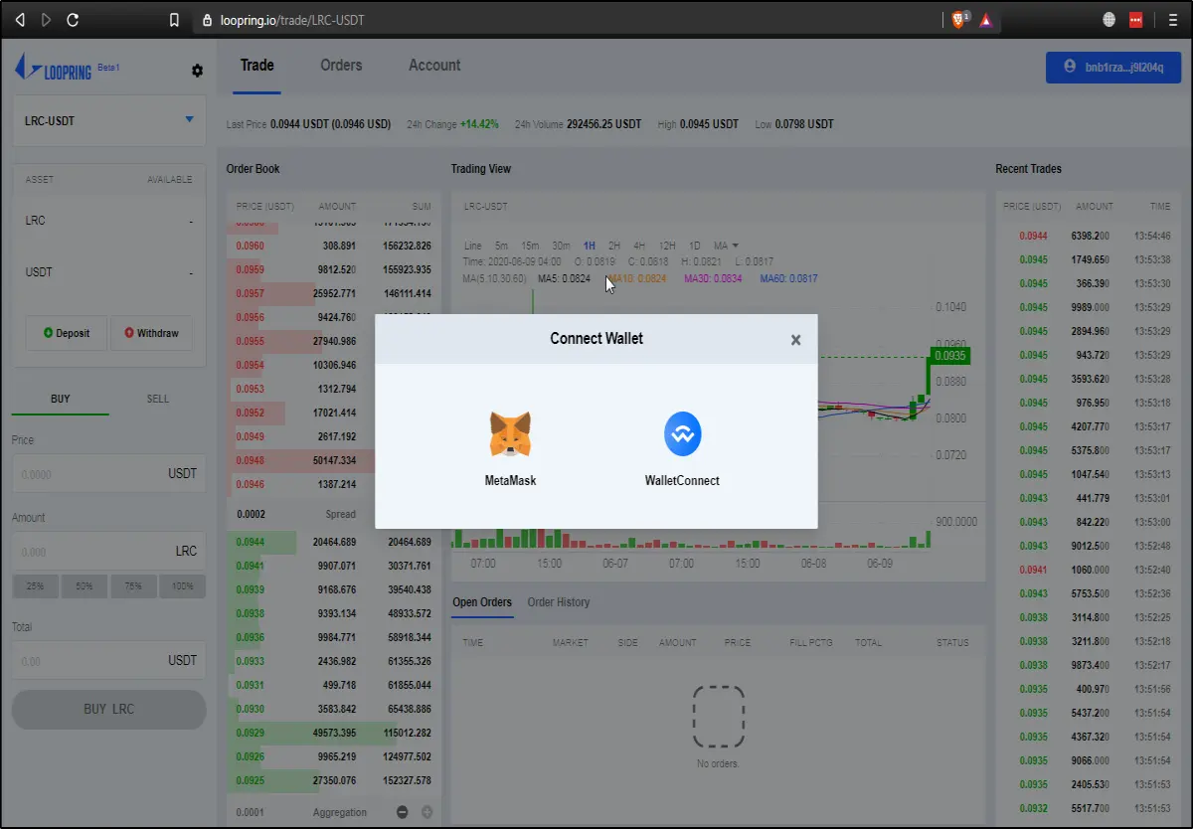Select the 4H chart interval
The height and width of the screenshot is (829, 1193).
pyautogui.click(x=639, y=246)
